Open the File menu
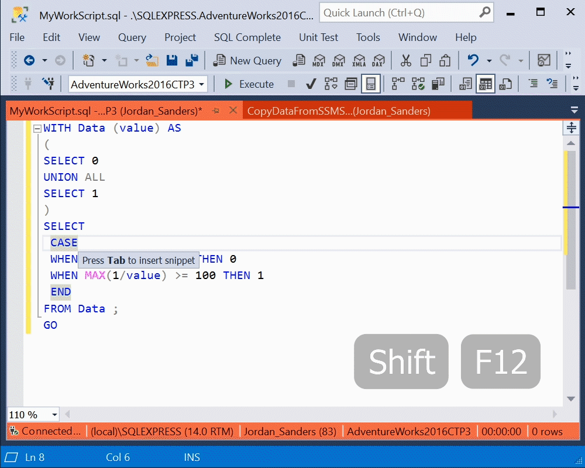585x468 pixels. pos(17,37)
